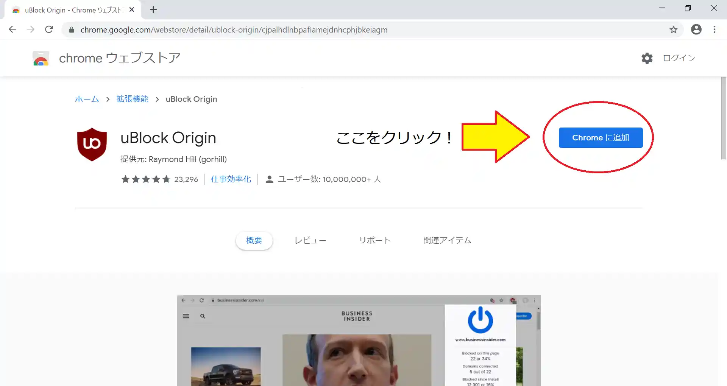Click the chrome ウェブストア title
This screenshot has width=727, height=386.
[120, 58]
